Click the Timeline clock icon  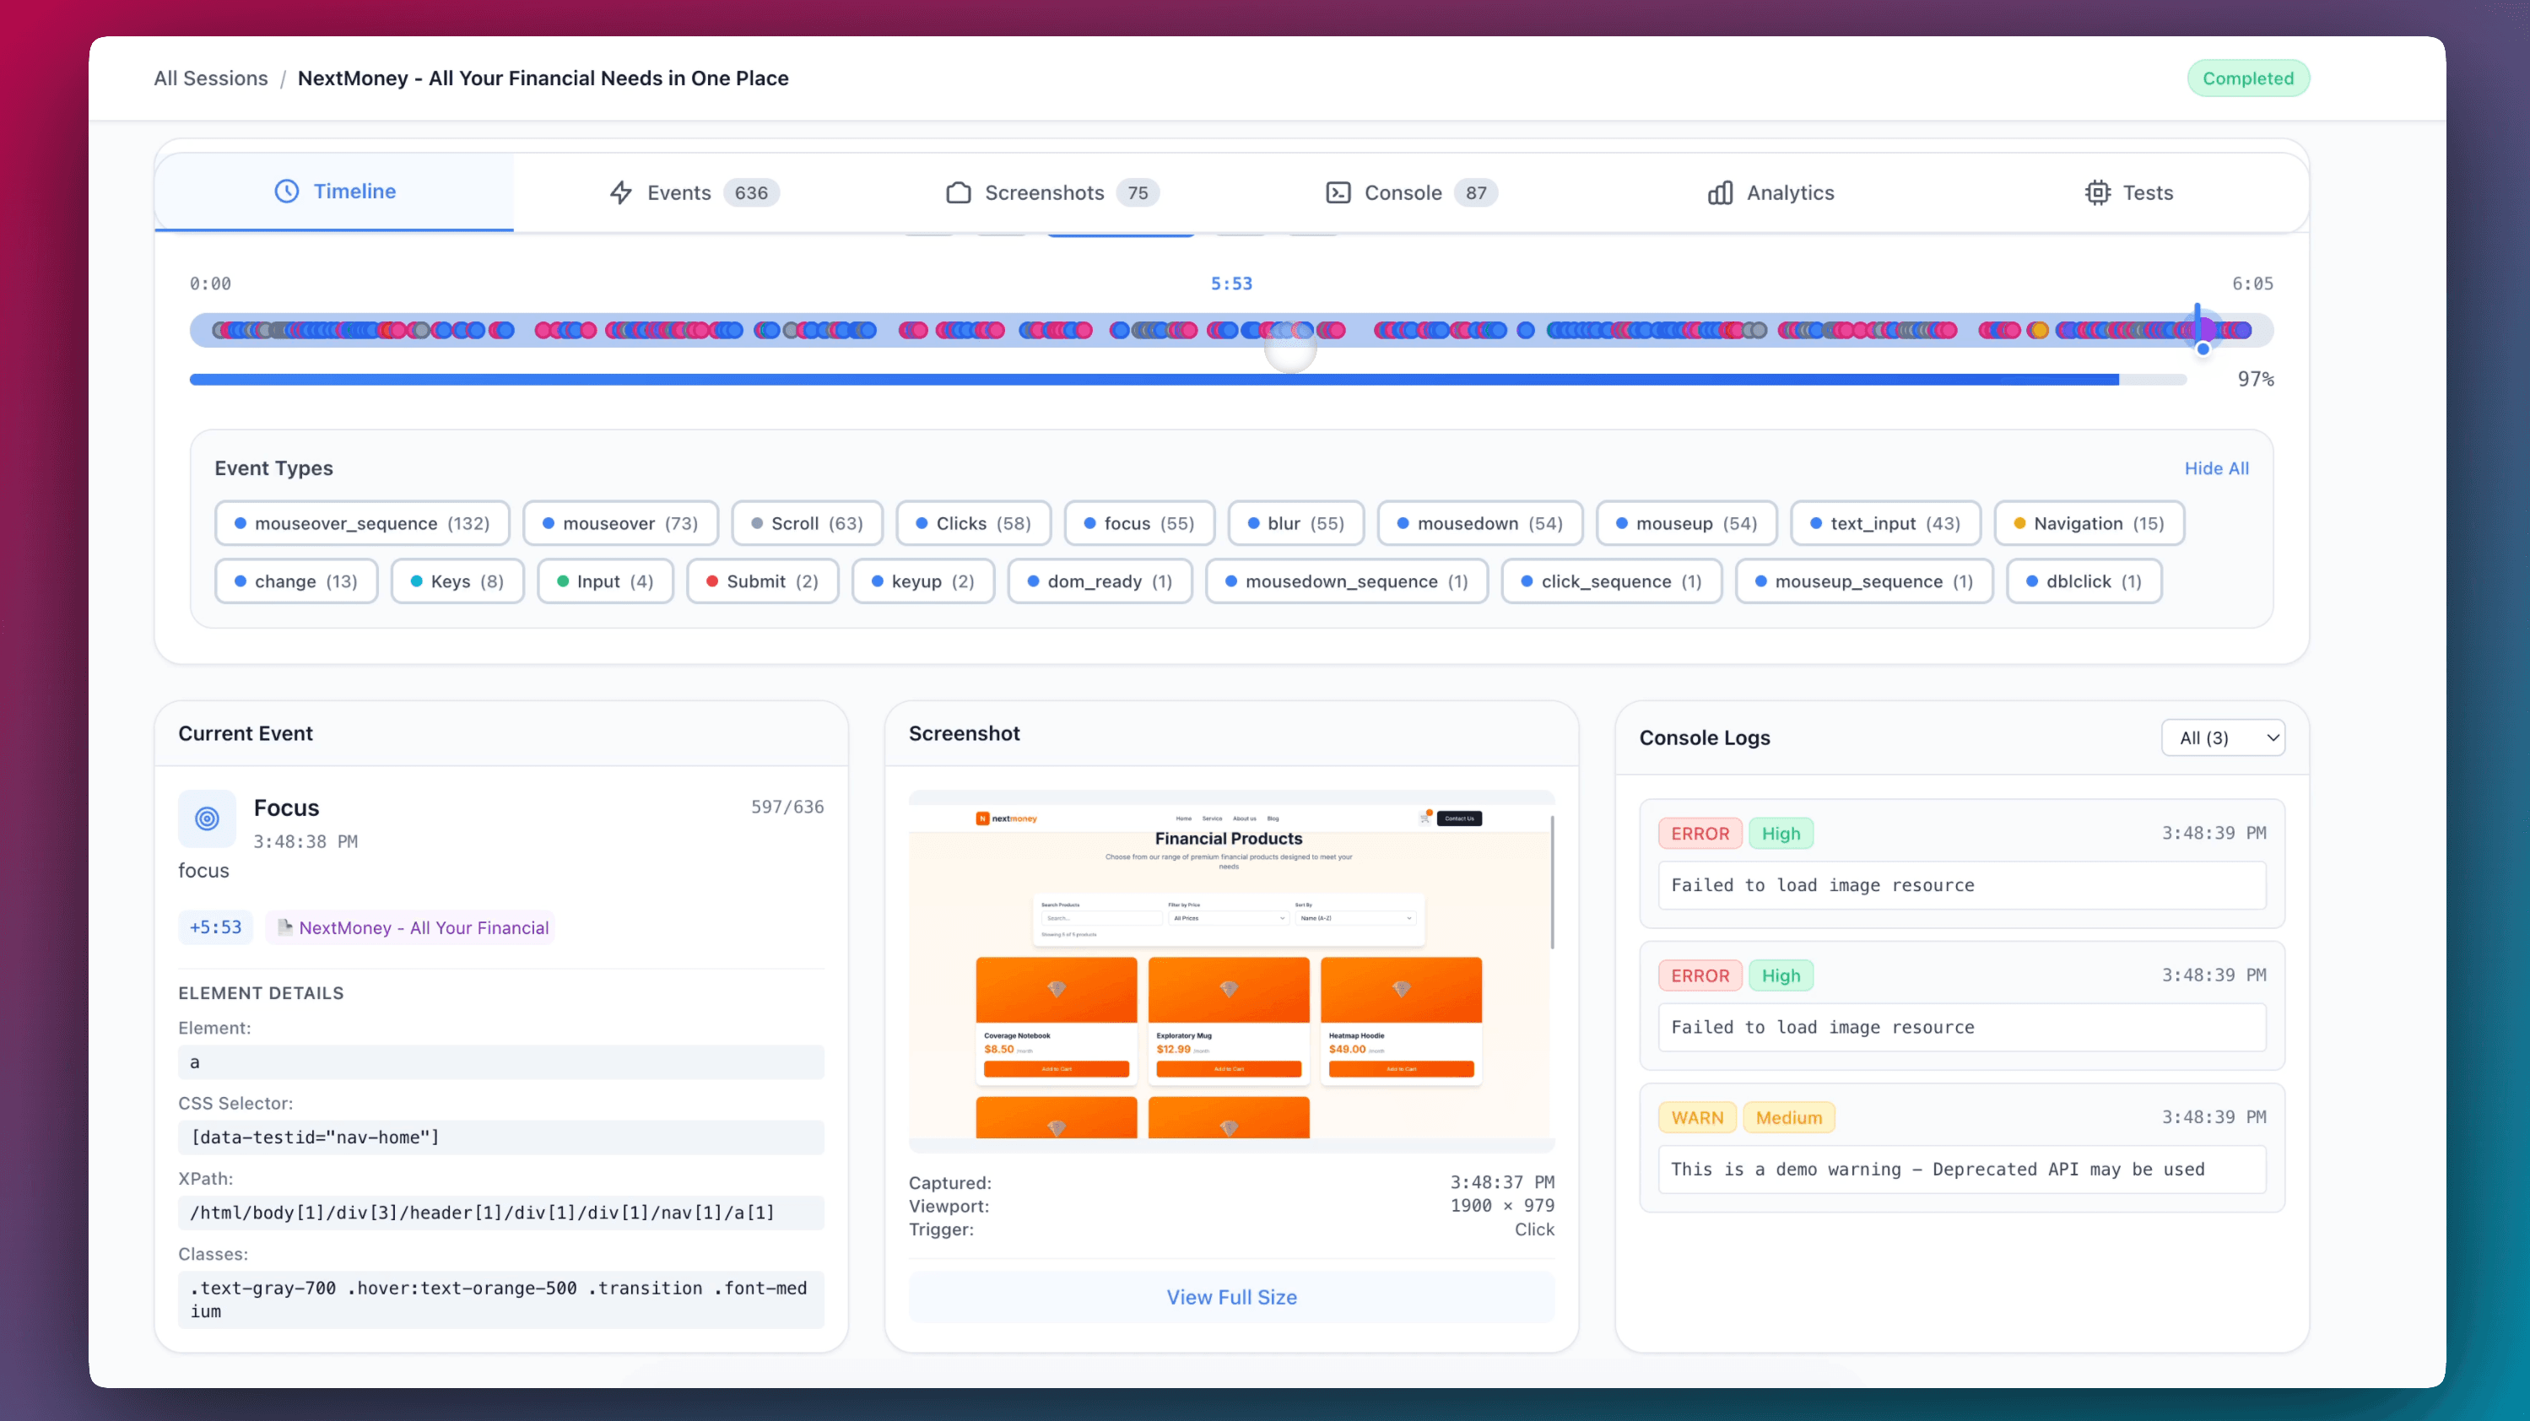286,192
